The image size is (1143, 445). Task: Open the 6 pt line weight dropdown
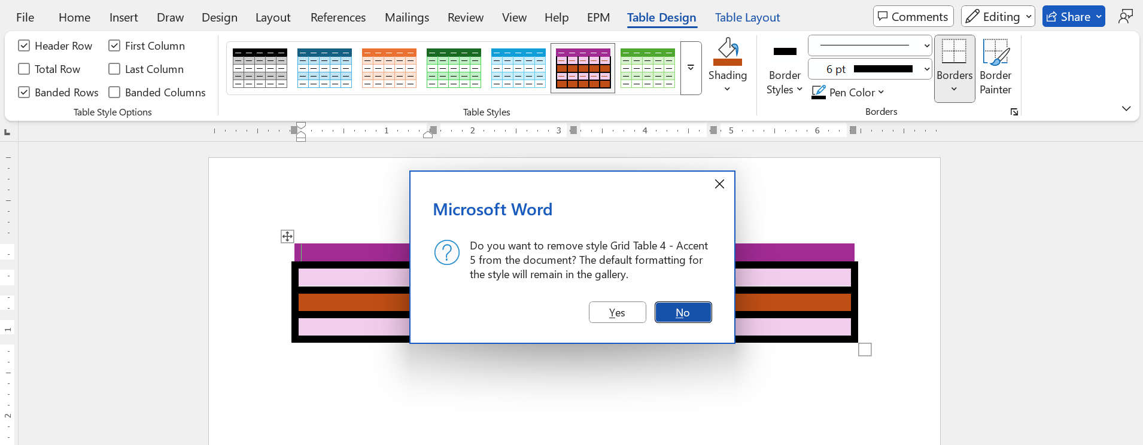[x=926, y=69]
